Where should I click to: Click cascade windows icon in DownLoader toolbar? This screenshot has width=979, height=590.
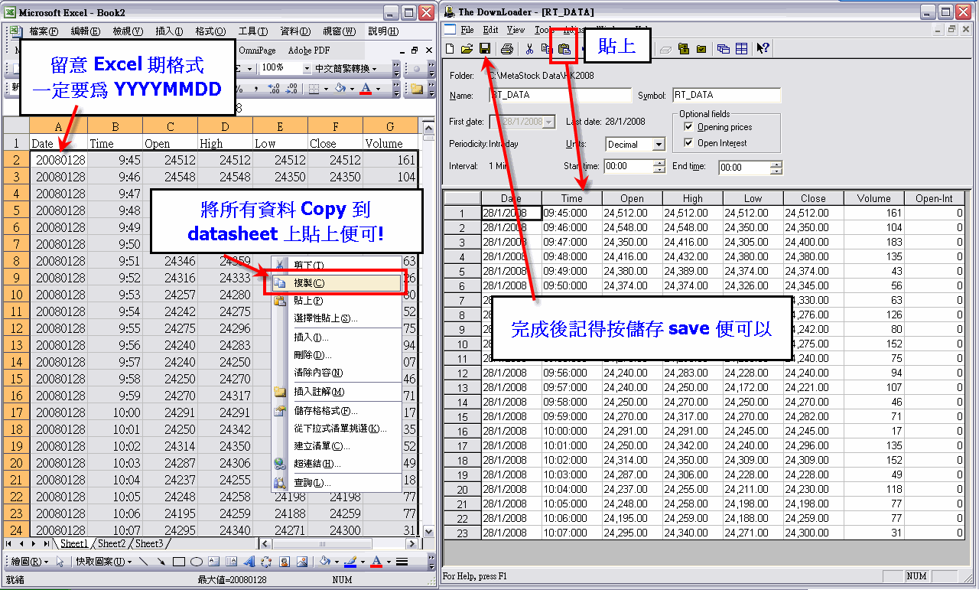point(724,49)
